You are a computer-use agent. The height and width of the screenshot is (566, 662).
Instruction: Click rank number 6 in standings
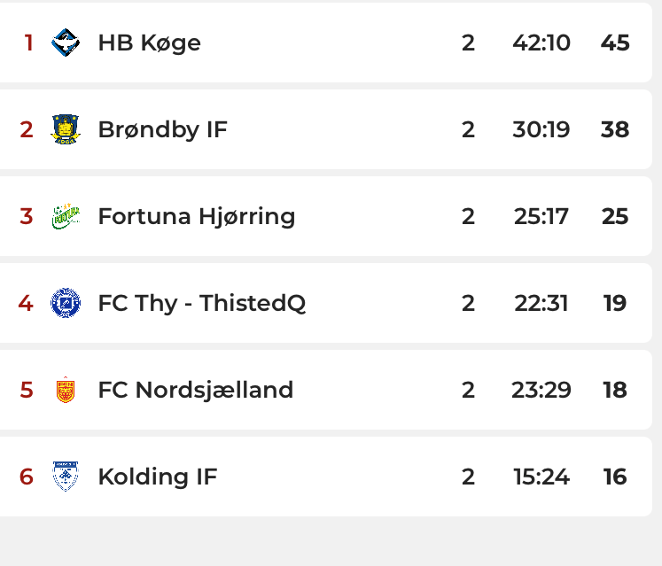tap(27, 477)
